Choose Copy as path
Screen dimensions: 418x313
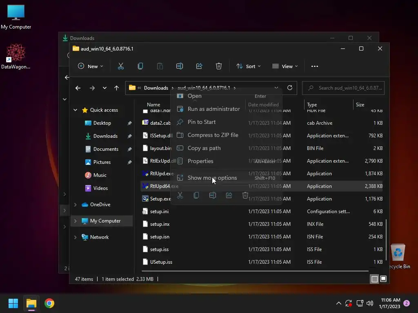(226, 148)
